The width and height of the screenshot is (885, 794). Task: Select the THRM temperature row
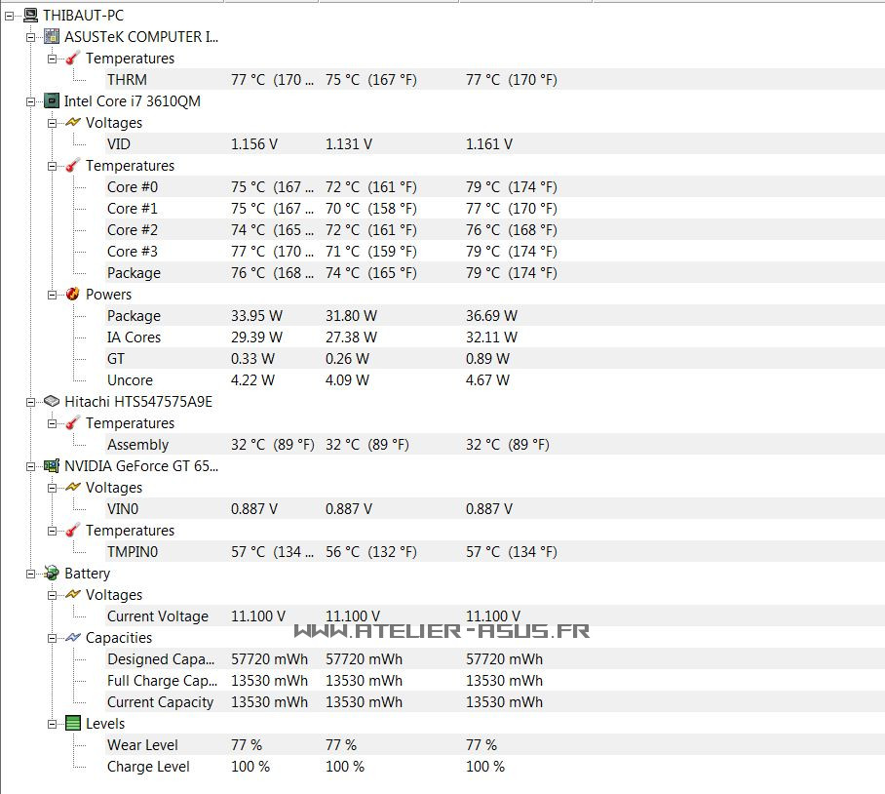(127, 80)
